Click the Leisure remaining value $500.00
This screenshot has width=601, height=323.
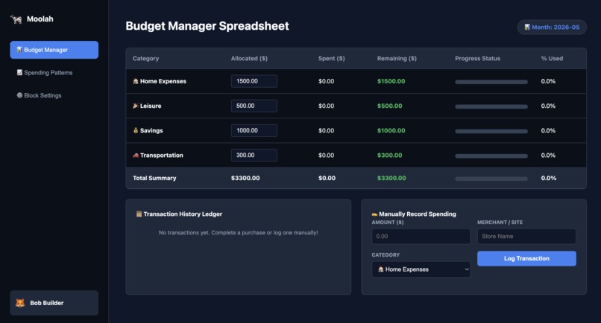pos(389,106)
